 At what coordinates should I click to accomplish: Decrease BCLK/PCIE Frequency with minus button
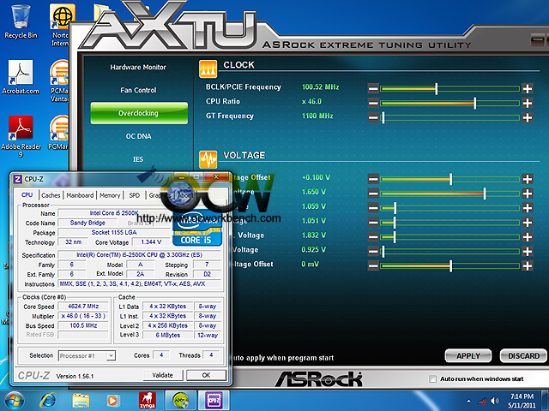coord(373,89)
